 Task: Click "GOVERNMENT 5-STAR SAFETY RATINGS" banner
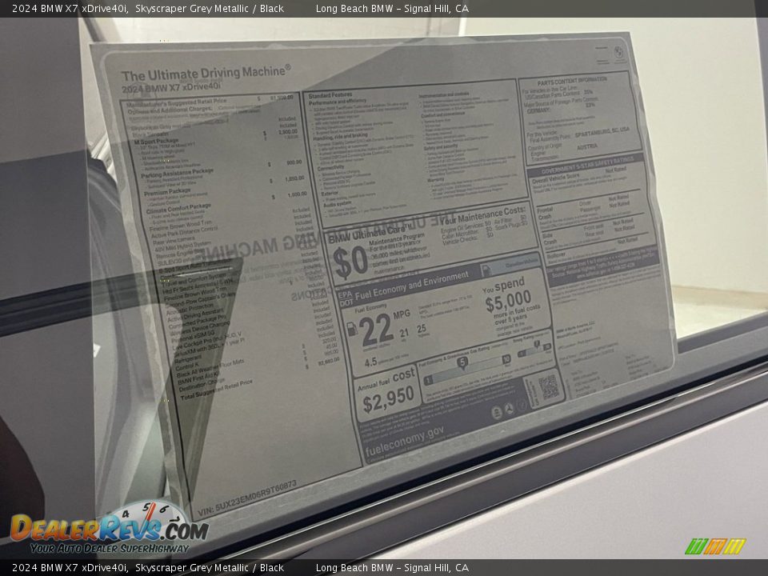587,165
